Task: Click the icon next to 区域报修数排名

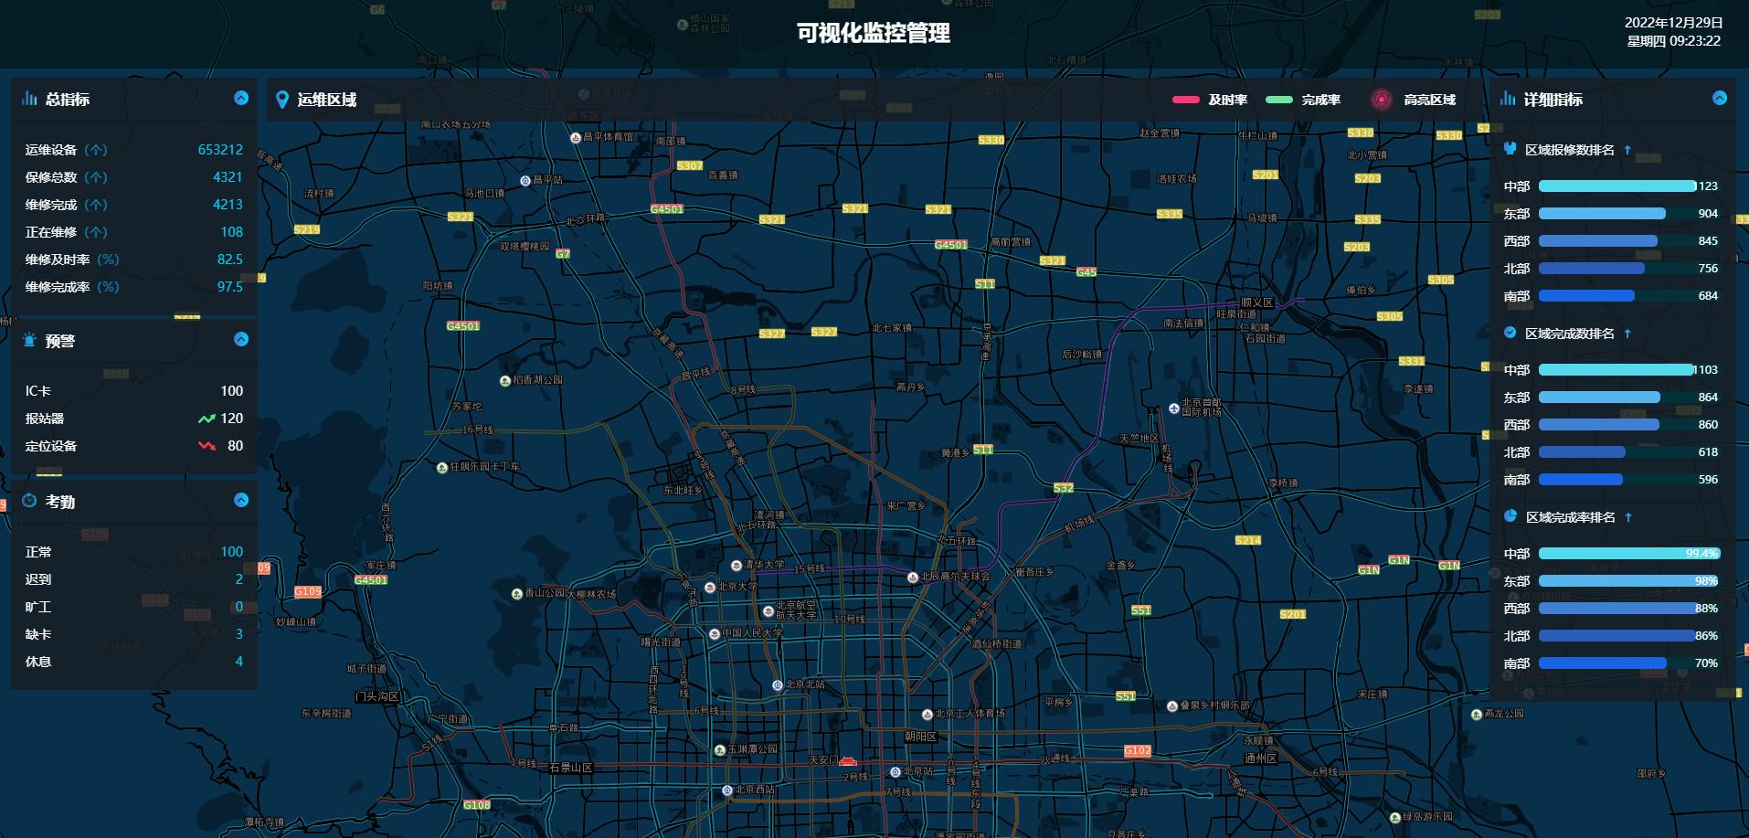Action: click(x=1510, y=148)
